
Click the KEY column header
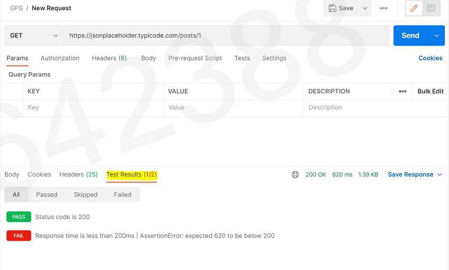34,91
